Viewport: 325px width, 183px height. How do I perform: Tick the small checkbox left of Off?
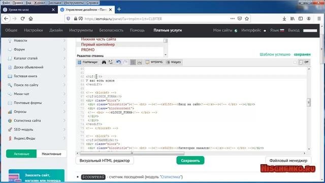pos(295,62)
